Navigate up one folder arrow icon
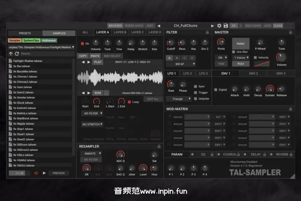The image size is (301, 201). [11, 54]
